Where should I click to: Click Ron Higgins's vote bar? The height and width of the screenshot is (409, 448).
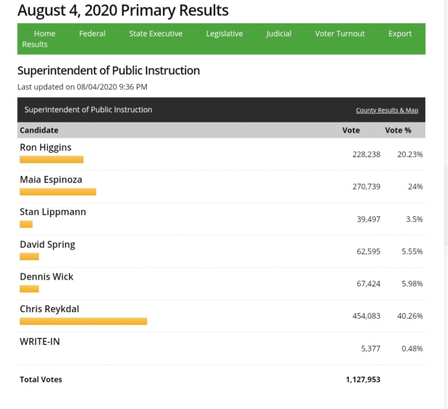tap(51, 159)
